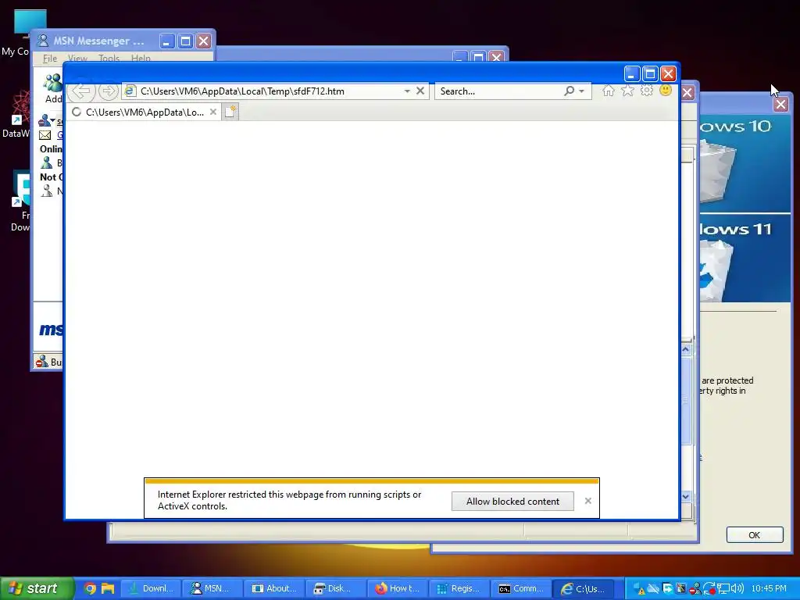Open MSN Messenger status dropdown icon

46,120
